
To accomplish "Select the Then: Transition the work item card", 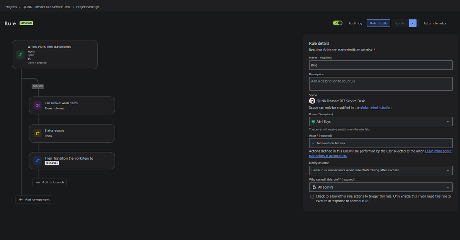I will click(72, 160).
